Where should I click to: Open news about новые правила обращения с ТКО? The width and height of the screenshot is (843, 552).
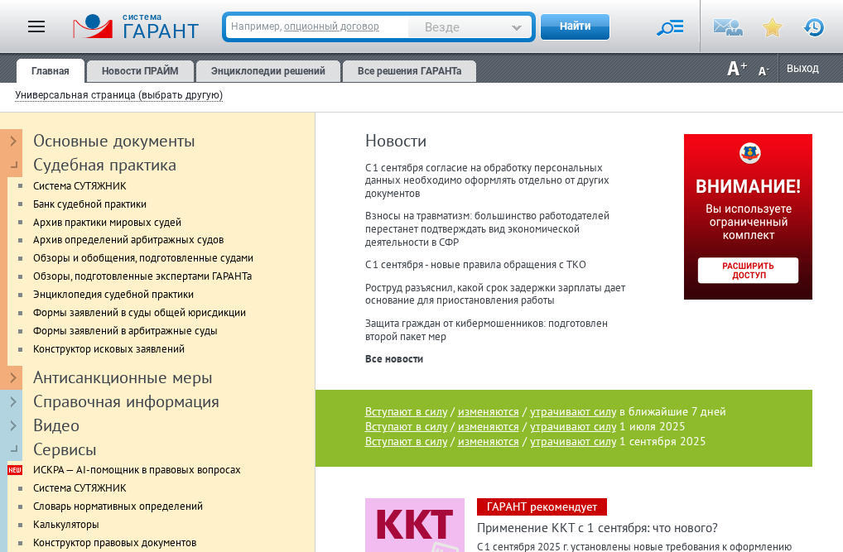(475, 265)
